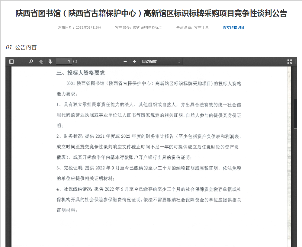Open the 原文链接地址 link

tap(233, 27)
